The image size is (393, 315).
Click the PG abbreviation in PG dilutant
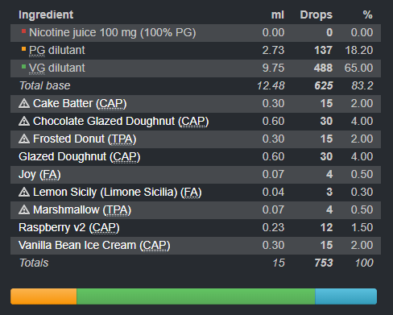37,51
